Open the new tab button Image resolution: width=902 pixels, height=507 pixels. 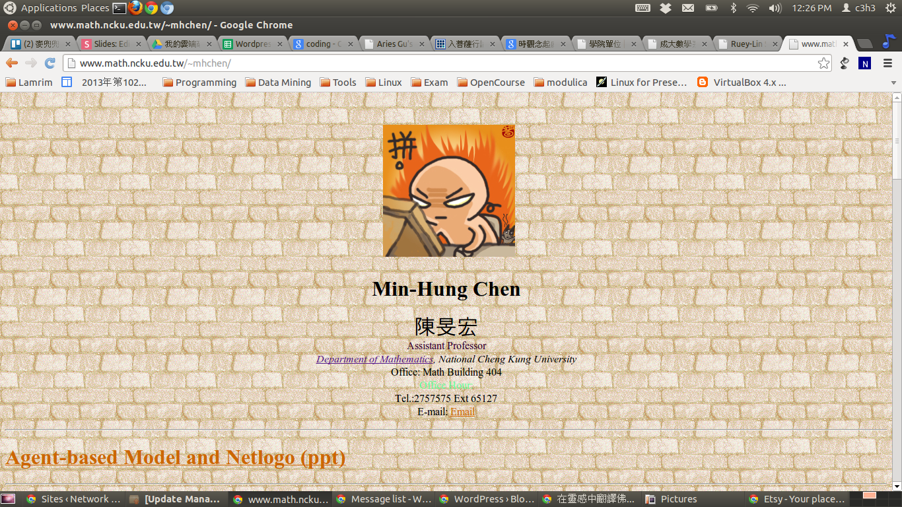(864, 44)
